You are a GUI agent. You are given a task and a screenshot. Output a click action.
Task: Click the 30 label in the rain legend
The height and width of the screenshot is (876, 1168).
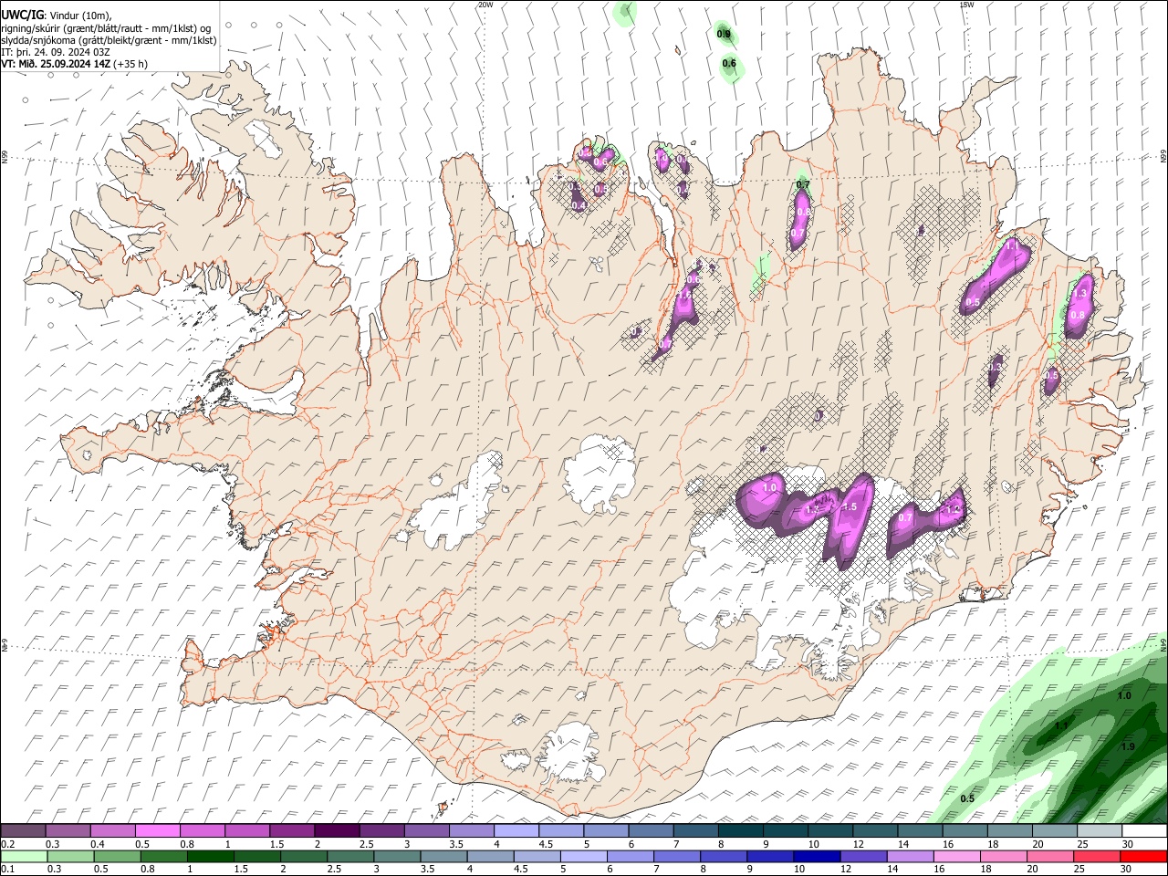[1128, 869]
